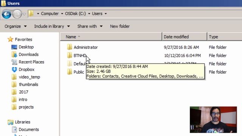Sort by Date modified column
The image size is (242, 136).
point(184,37)
